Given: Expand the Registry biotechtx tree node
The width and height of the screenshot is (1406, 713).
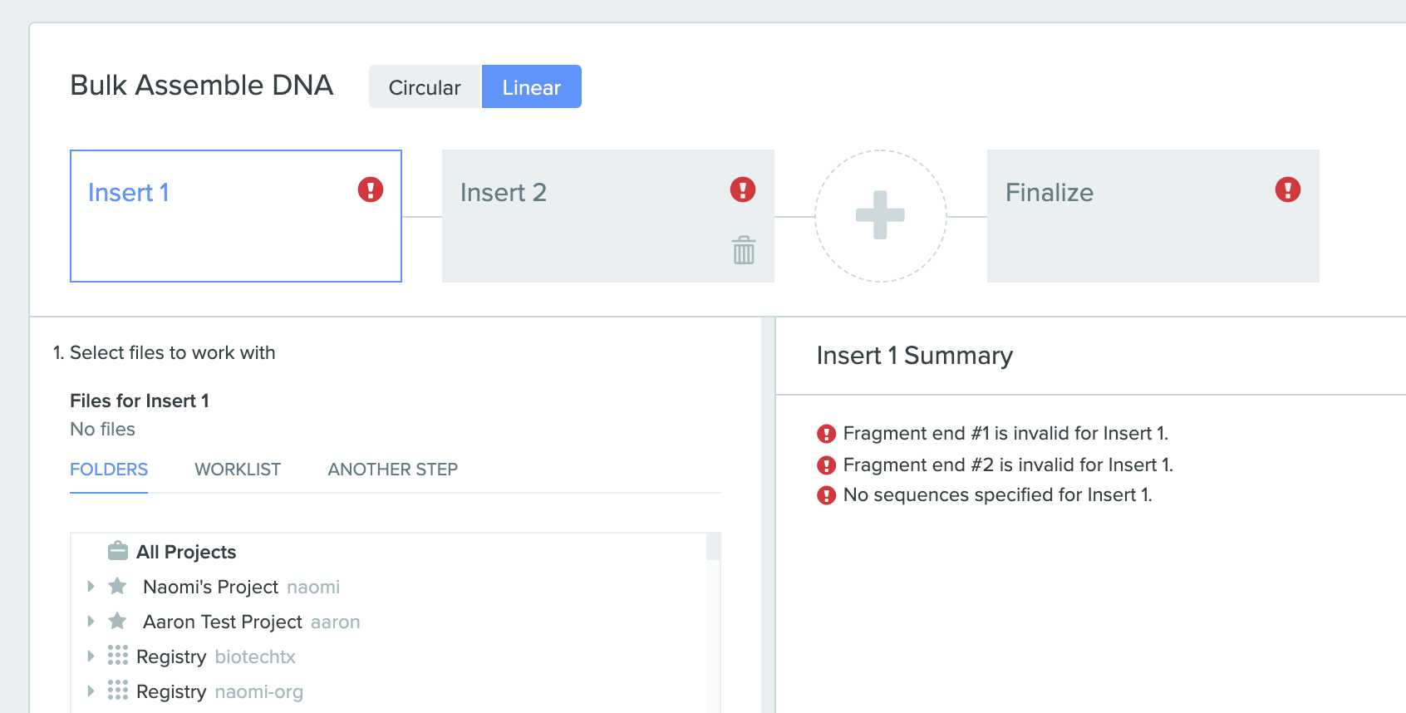Looking at the screenshot, I should tap(91, 656).
